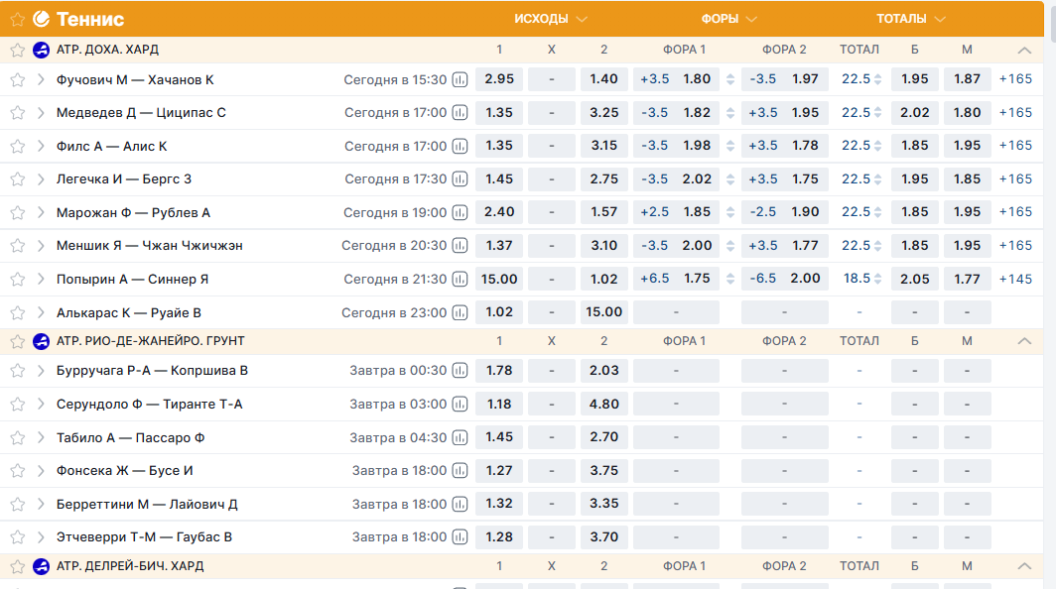The image size is (1056, 589).
Task: Open the ИСХОДЫ dropdown
Action: [x=551, y=19]
